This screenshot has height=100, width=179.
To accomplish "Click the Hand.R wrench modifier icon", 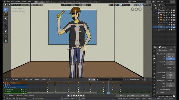I will coord(21,92).
